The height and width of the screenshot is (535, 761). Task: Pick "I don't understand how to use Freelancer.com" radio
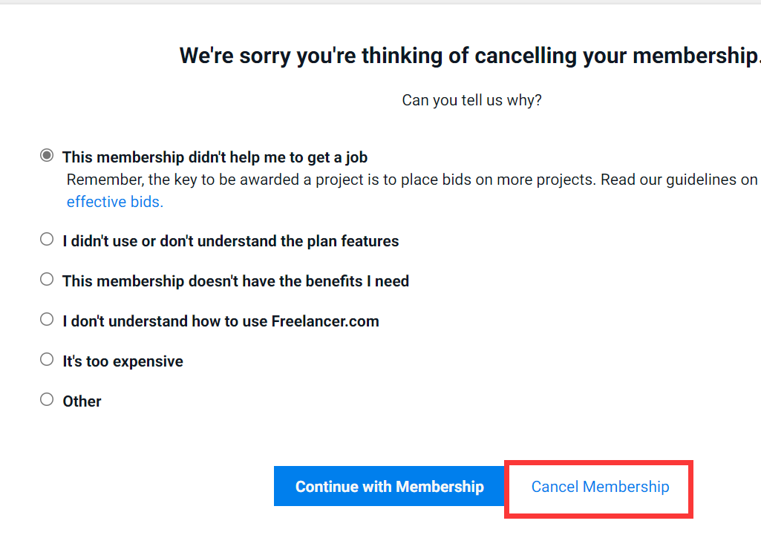coord(47,319)
